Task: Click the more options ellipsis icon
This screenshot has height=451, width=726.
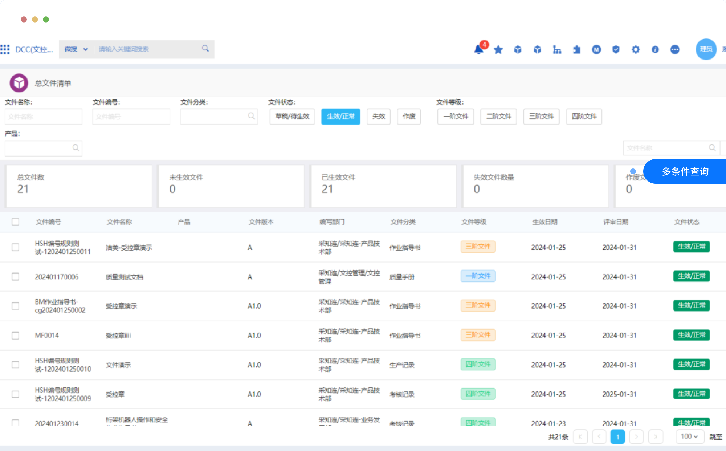Action: [674, 49]
